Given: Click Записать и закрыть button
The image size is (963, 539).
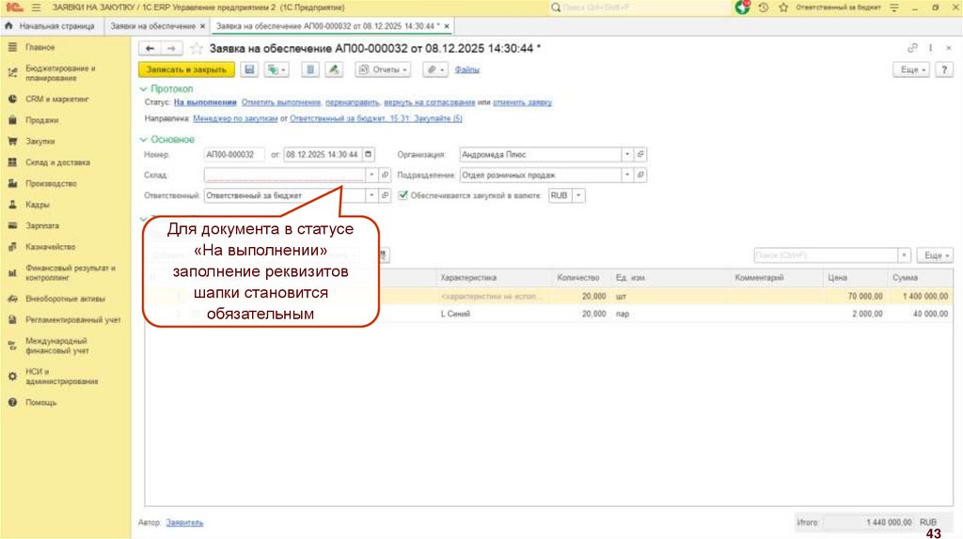Looking at the screenshot, I should point(186,69).
